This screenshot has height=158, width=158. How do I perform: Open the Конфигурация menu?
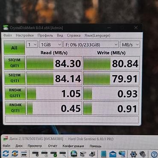point(73,146)
